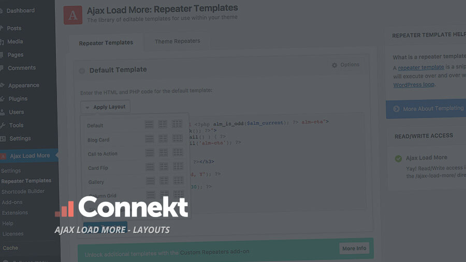Collapse the Default Template section toggle
The height and width of the screenshot is (262, 466).
82,71
